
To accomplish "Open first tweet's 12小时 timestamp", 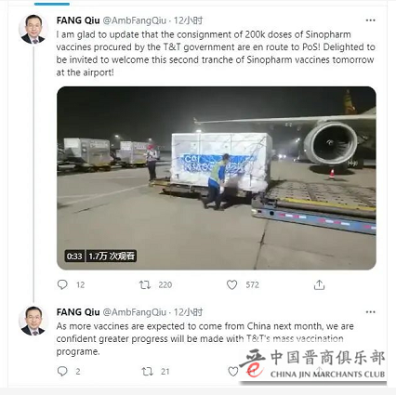I will (x=188, y=20).
